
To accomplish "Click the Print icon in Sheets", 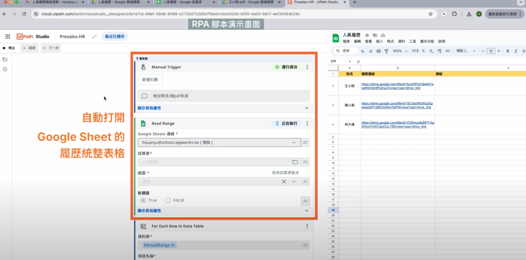I will click(379, 51).
